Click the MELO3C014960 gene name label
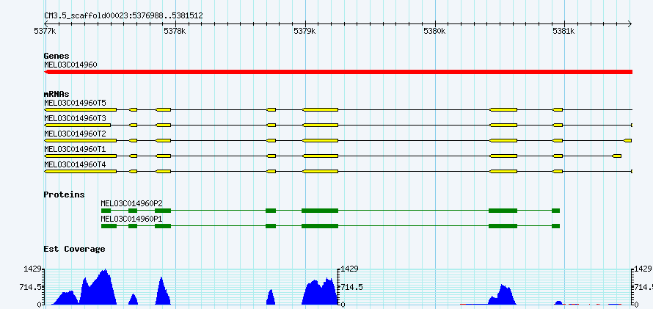The height and width of the screenshot is (309, 653). pos(70,65)
